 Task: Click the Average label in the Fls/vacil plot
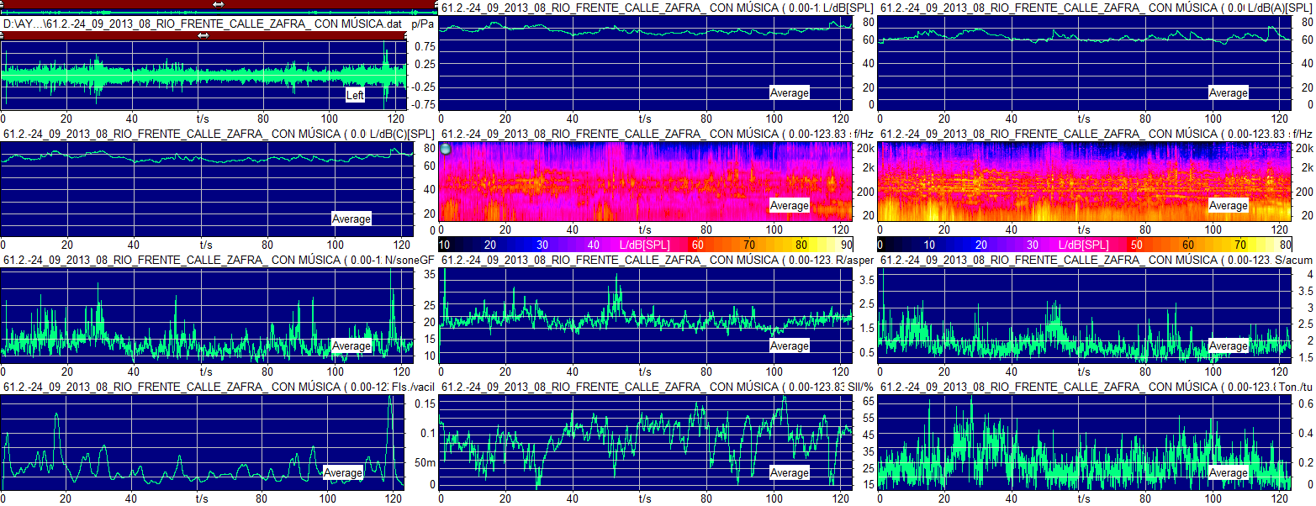(342, 472)
